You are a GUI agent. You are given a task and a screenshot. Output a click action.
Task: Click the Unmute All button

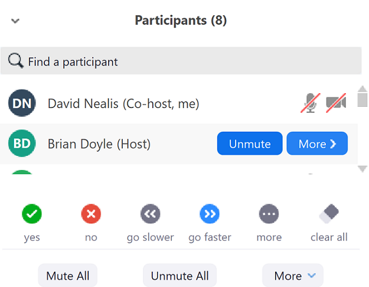click(179, 275)
